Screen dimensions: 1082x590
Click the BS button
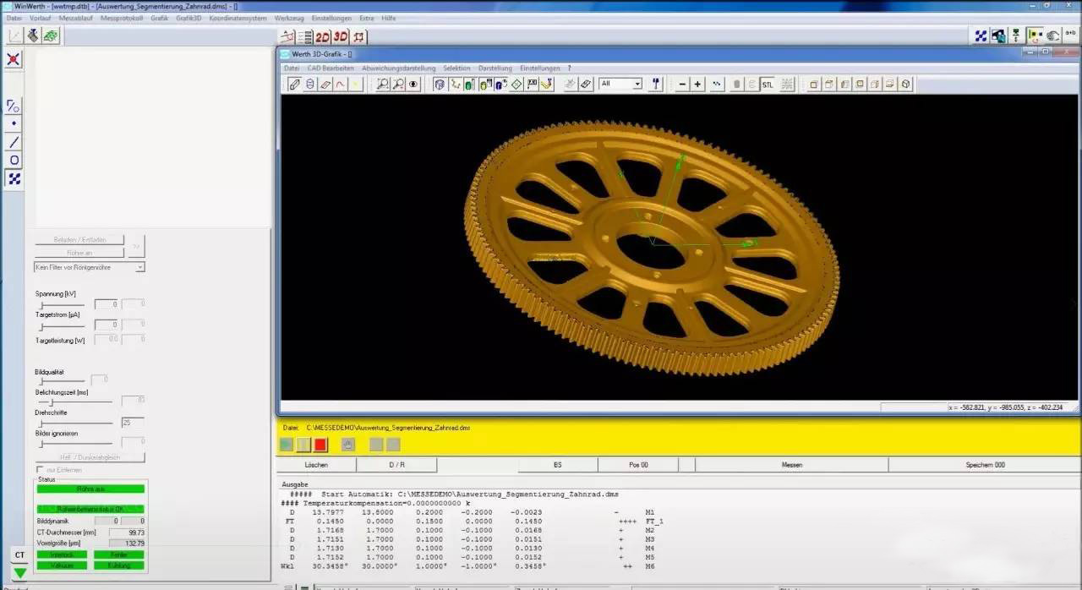(x=558, y=465)
